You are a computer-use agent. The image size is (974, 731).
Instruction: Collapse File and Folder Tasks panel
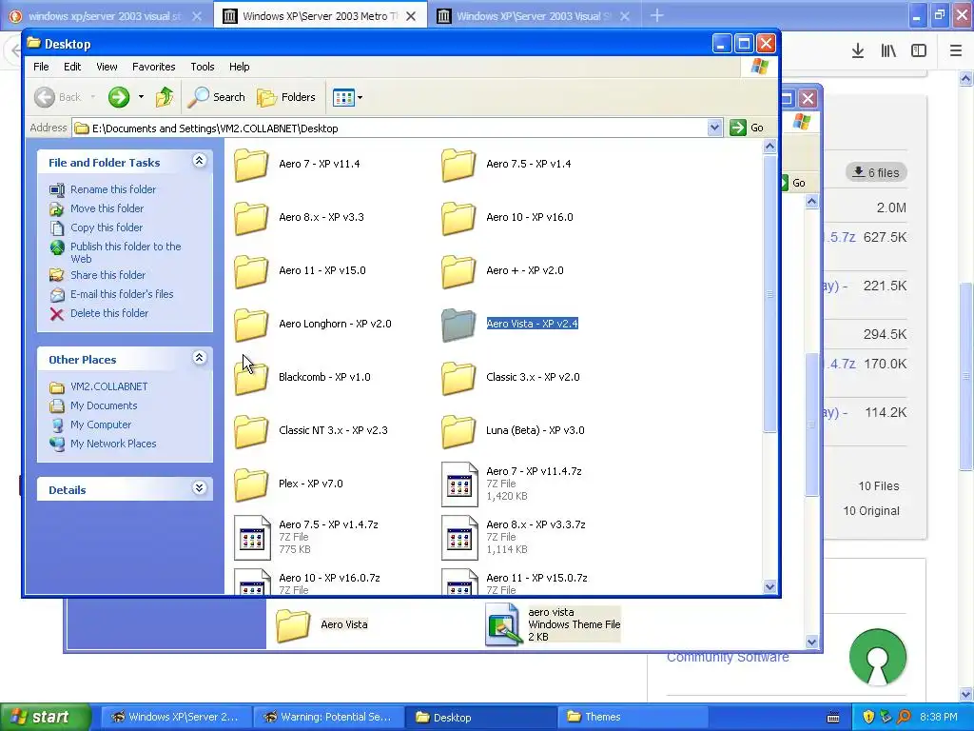(199, 161)
